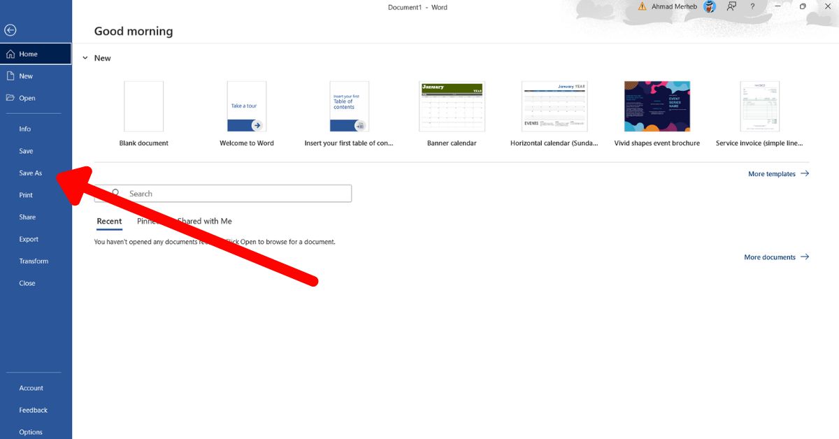Click the account warning triangle icon

(642, 6)
